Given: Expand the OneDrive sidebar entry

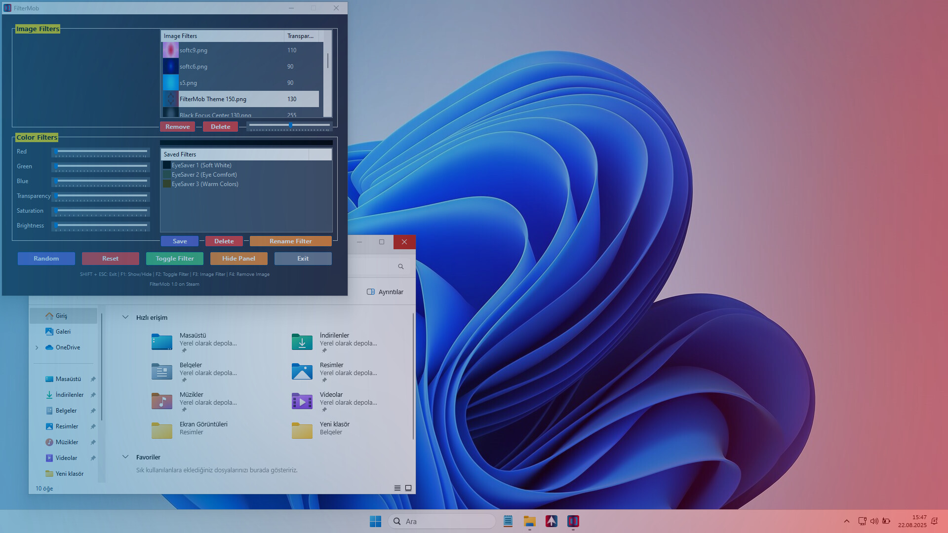Looking at the screenshot, I should point(37,347).
